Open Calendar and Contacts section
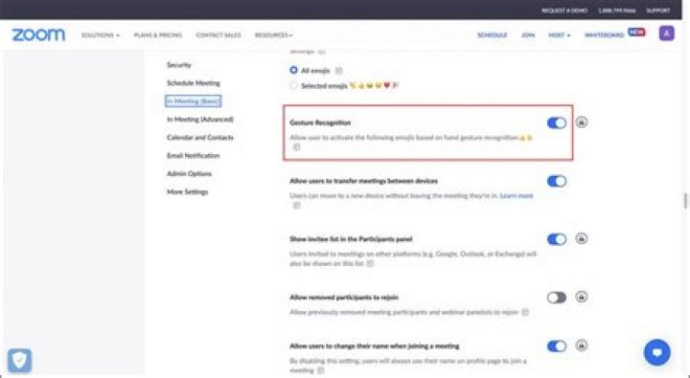Image resolution: width=690 pixels, height=378 pixels. pyautogui.click(x=200, y=138)
